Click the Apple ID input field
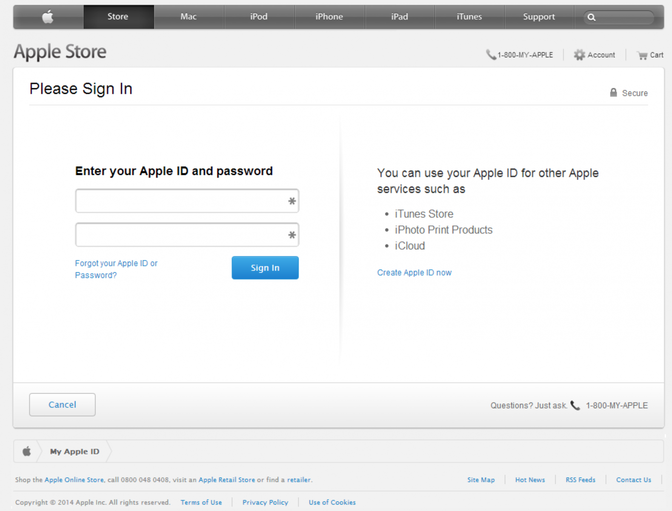The image size is (672, 511). click(x=187, y=201)
